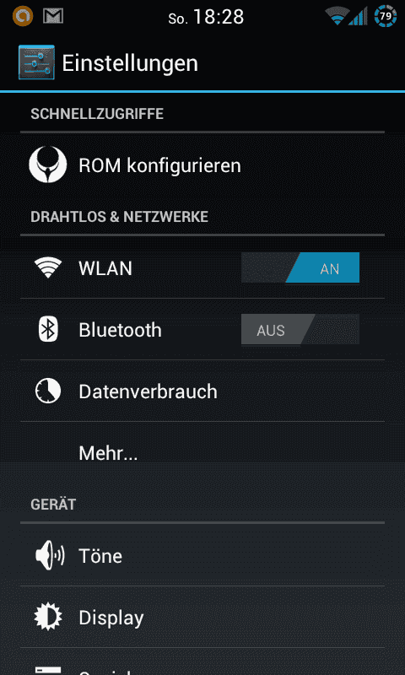Expand Mehr... network options

(202, 452)
